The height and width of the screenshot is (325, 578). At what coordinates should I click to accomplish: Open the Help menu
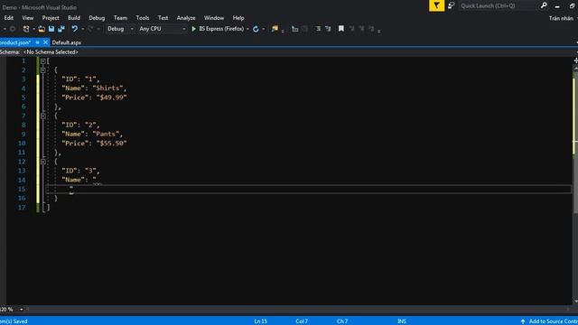click(238, 18)
